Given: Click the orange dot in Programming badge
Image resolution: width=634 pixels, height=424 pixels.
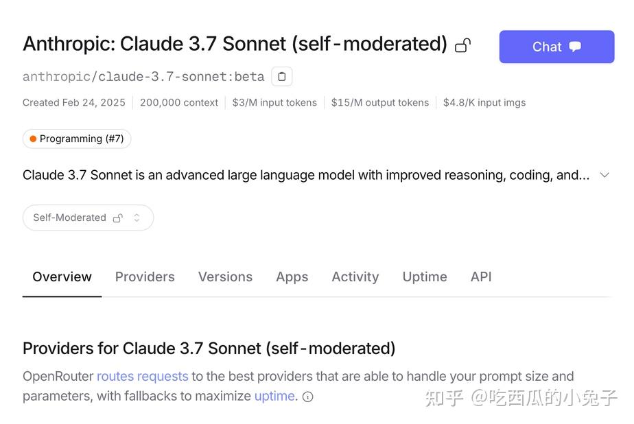Looking at the screenshot, I should (x=33, y=139).
